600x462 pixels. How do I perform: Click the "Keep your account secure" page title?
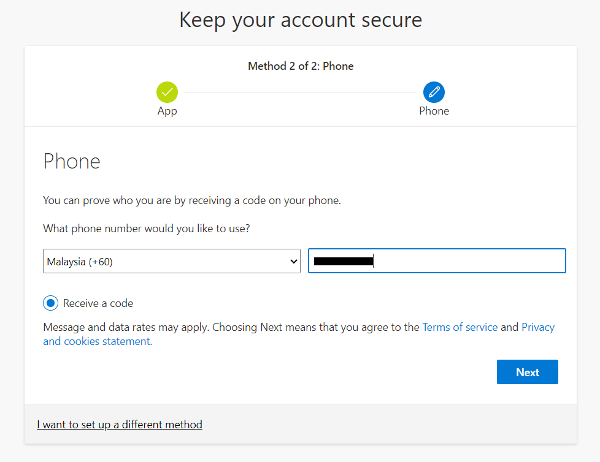(x=301, y=20)
